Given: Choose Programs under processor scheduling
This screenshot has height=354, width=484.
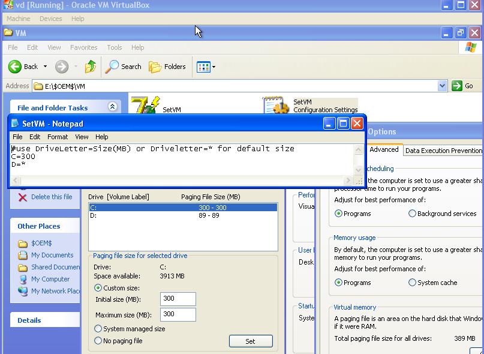Looking at the screenshot, I should tap(338, 214).
